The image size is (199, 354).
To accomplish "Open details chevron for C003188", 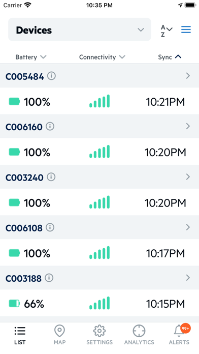I will tap(188, 278).
